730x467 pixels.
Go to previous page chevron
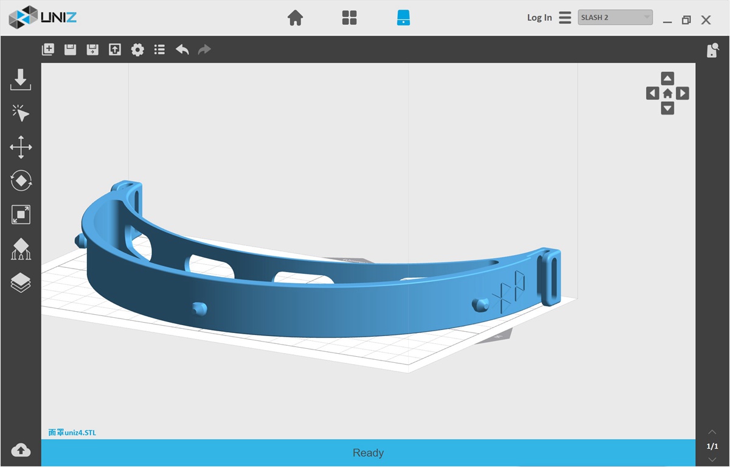tap(712, 432)
